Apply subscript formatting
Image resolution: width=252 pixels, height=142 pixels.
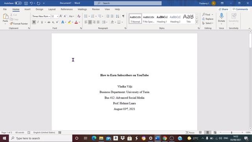point(53,22)
